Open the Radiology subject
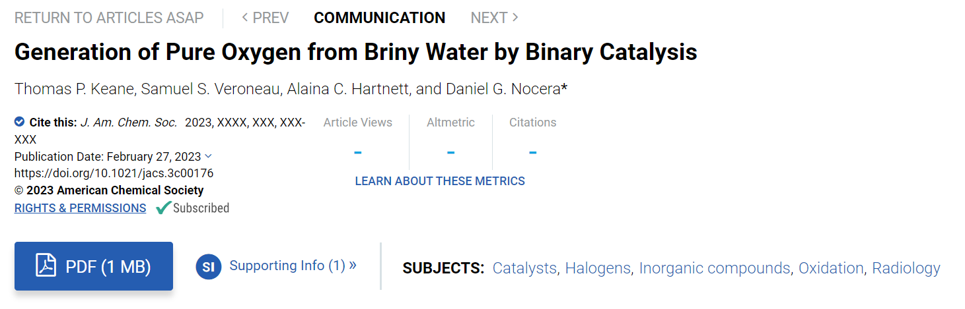 pos(906,268)
